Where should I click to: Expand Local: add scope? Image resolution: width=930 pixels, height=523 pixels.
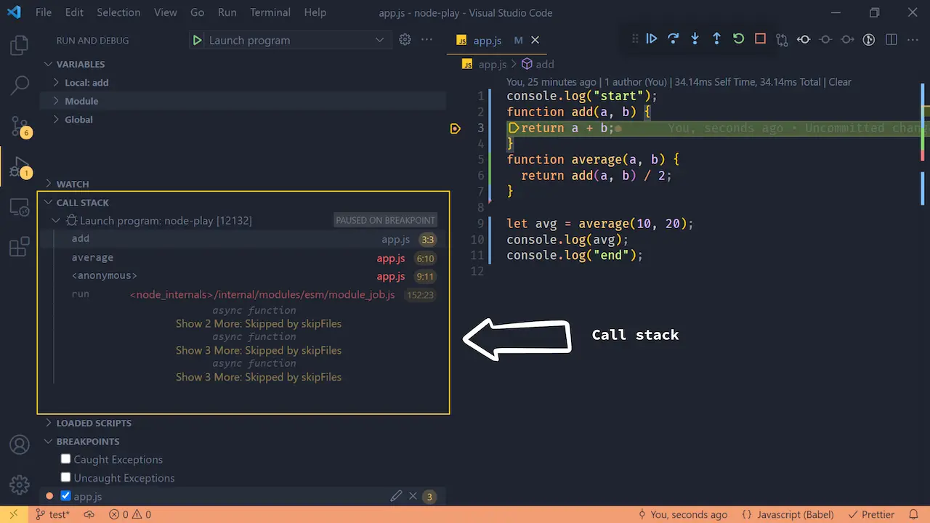pyautogui.click(x=86, y=83)
